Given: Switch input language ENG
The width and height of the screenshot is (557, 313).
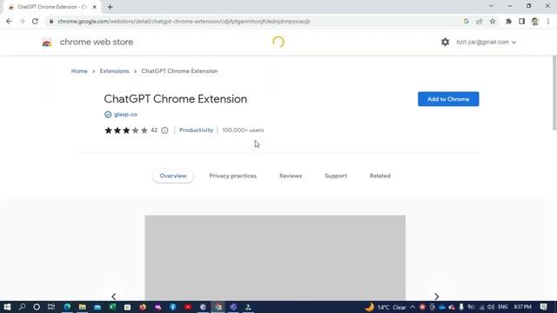Looking at the screenshot, I should tap(503, 307).
